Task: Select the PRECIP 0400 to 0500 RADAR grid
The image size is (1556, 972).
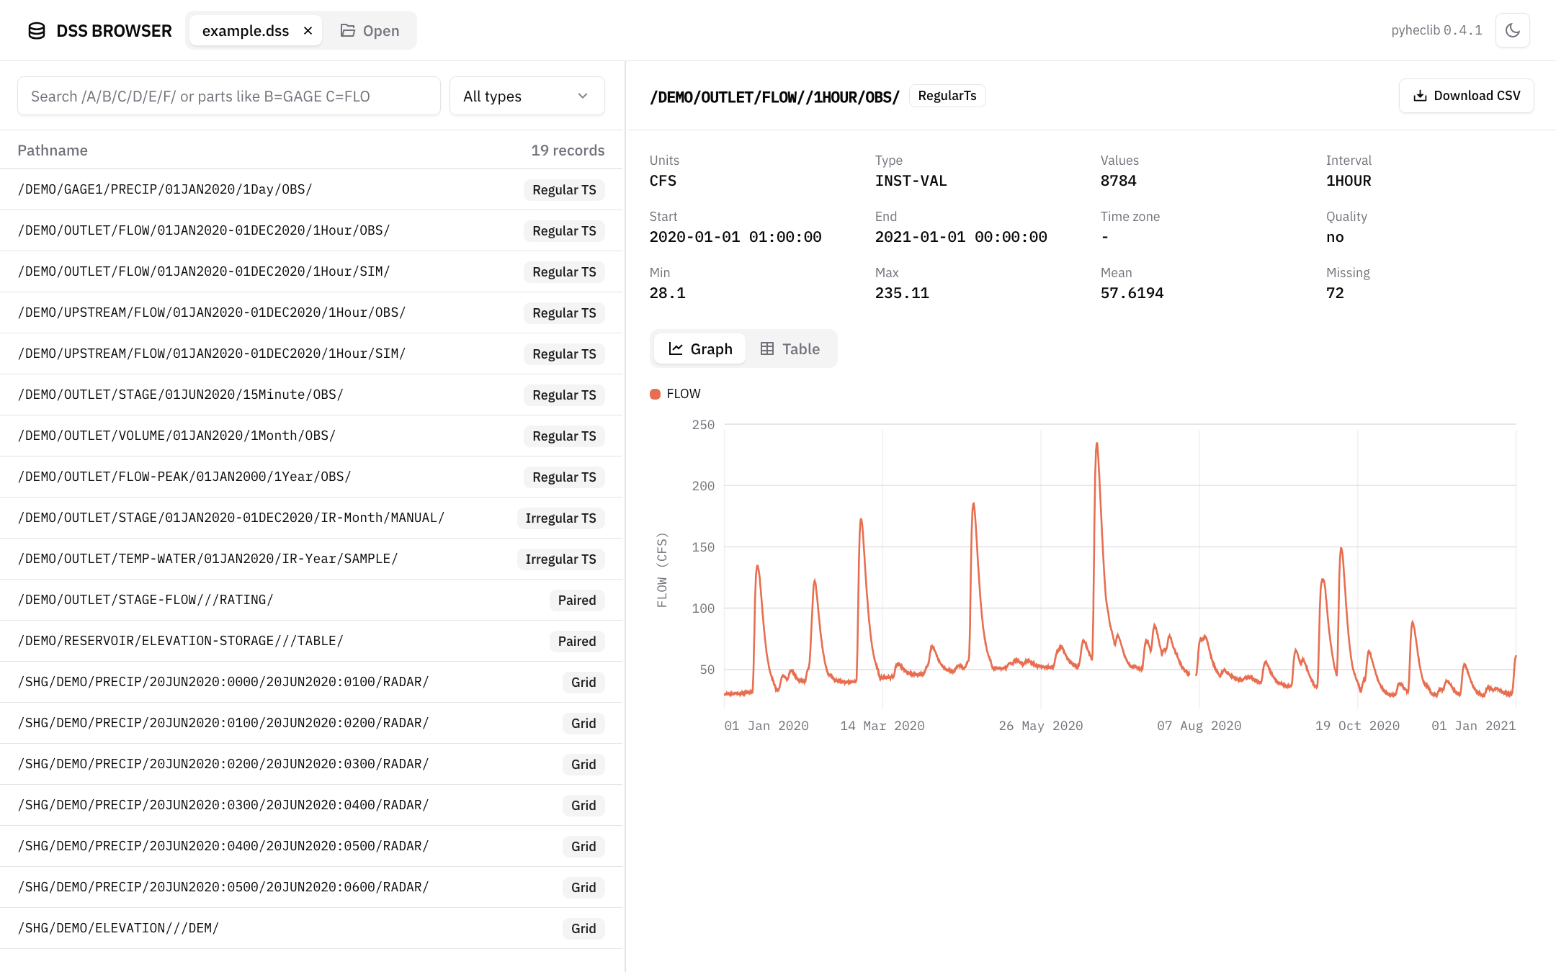Action: pyautogui.click(x=311, y=846)
